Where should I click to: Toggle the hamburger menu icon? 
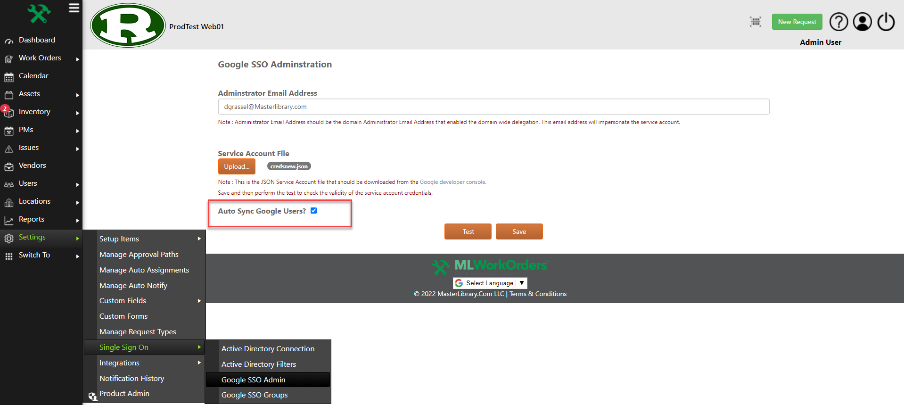[74, 8]
